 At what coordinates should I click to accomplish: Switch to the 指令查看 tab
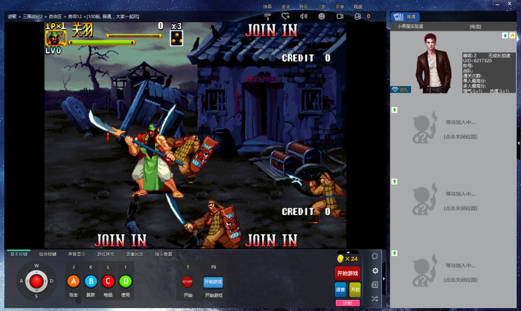[164, 254]
